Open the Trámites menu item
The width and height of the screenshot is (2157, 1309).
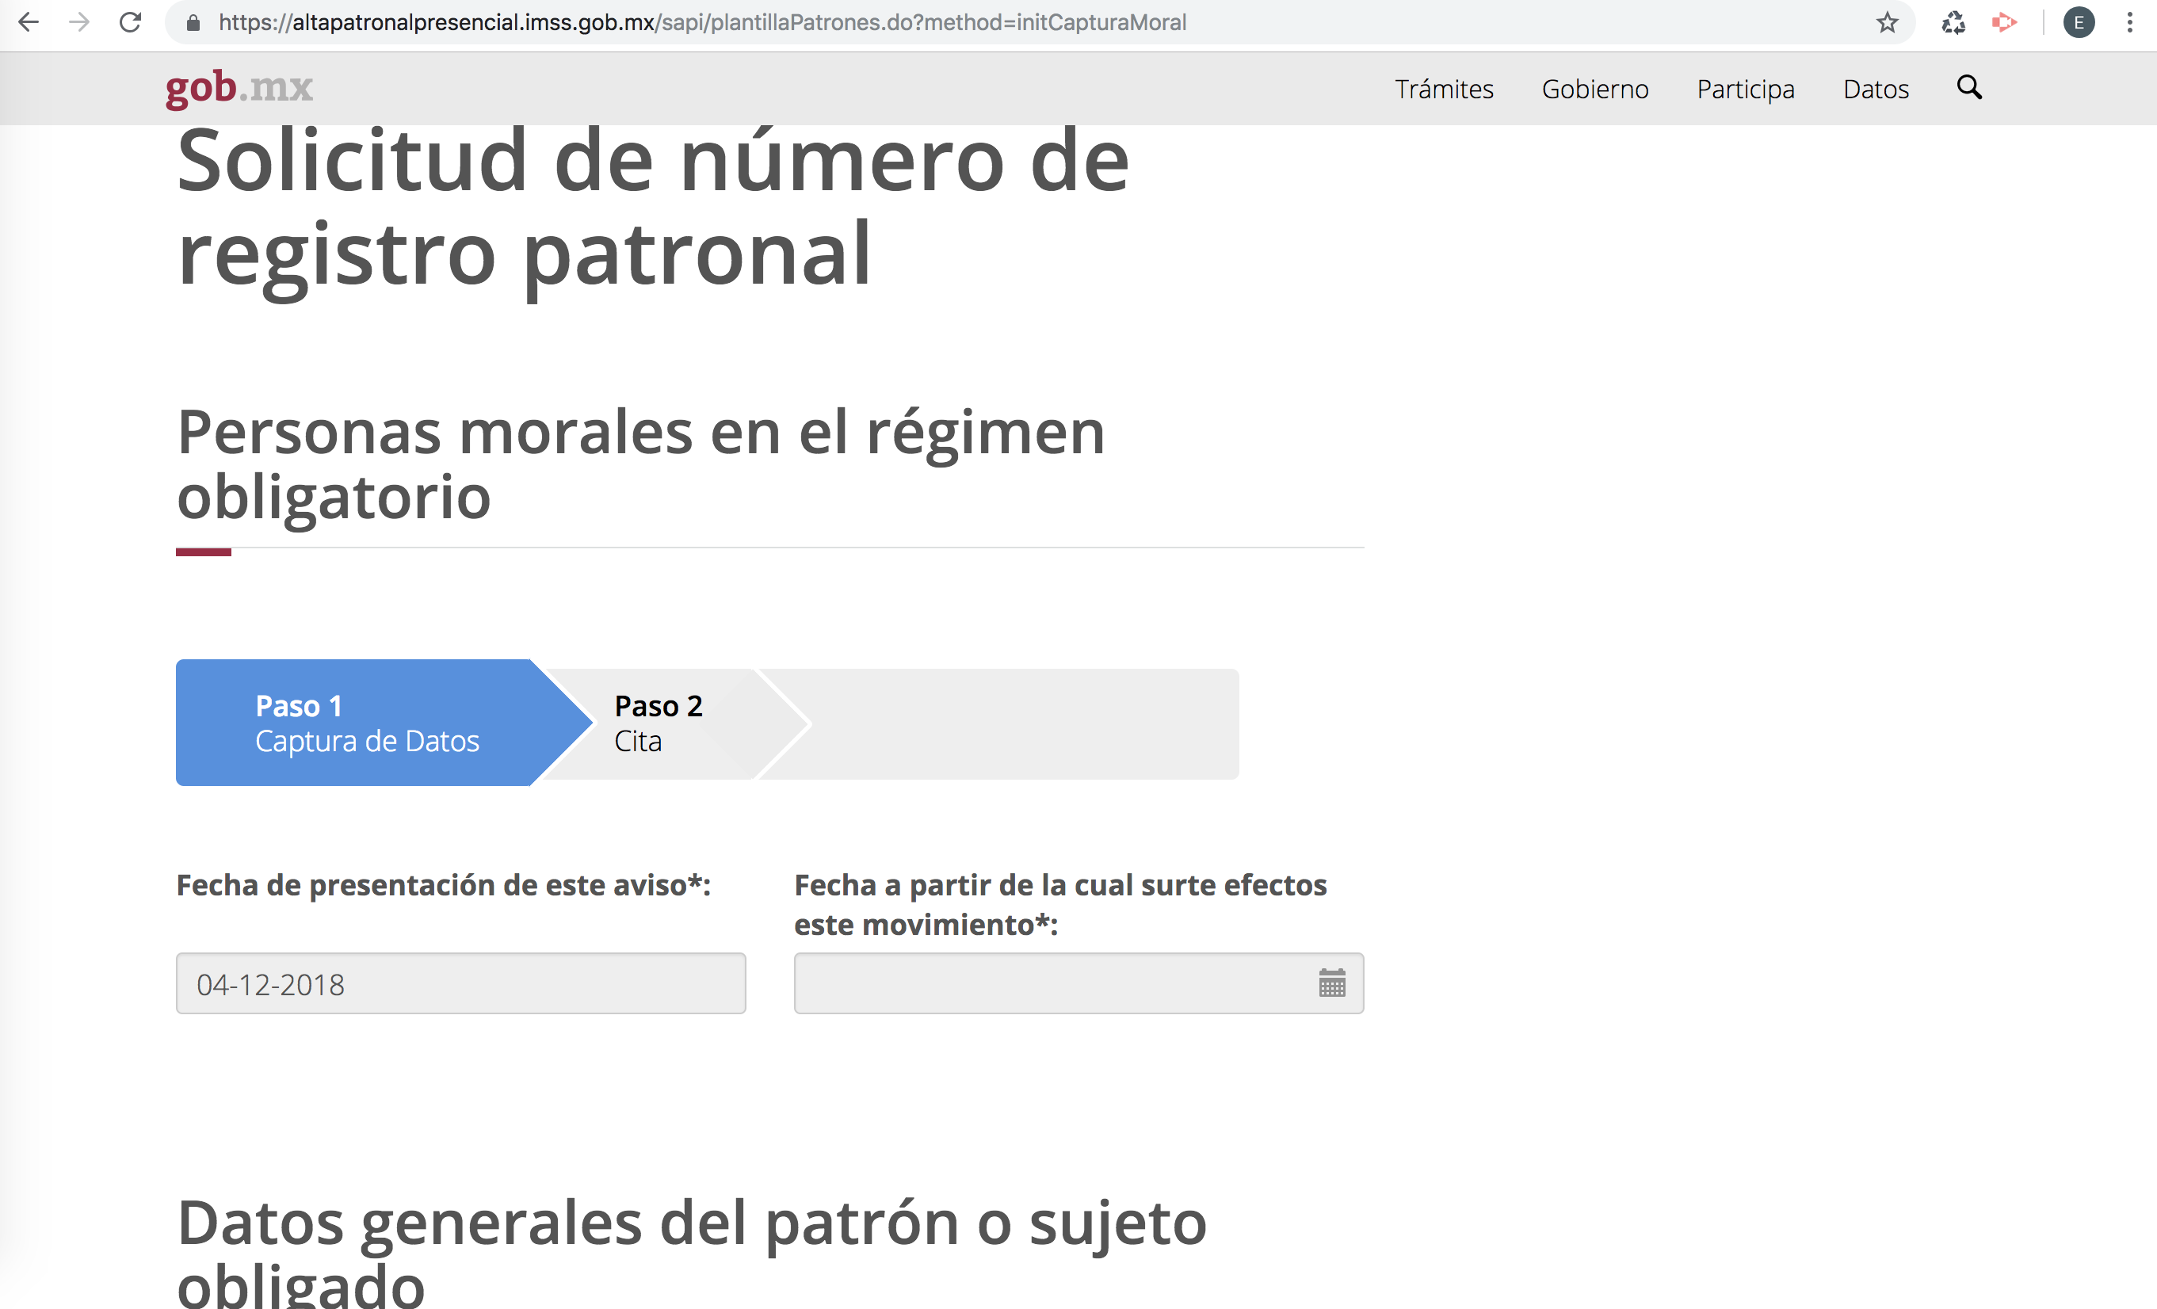click(1444, 90)
